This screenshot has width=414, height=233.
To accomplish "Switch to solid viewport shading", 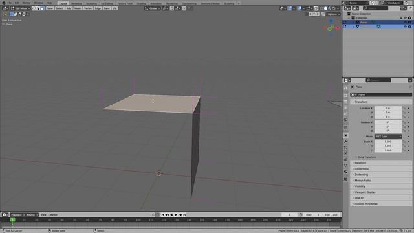I will point(325,8).
